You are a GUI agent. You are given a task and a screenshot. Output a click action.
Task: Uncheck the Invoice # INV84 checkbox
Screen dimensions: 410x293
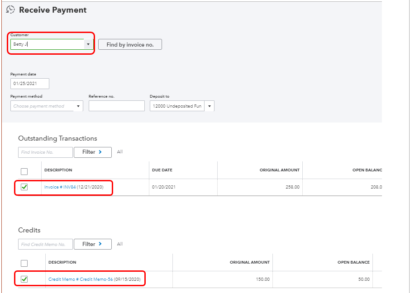(x=24, y=187)
